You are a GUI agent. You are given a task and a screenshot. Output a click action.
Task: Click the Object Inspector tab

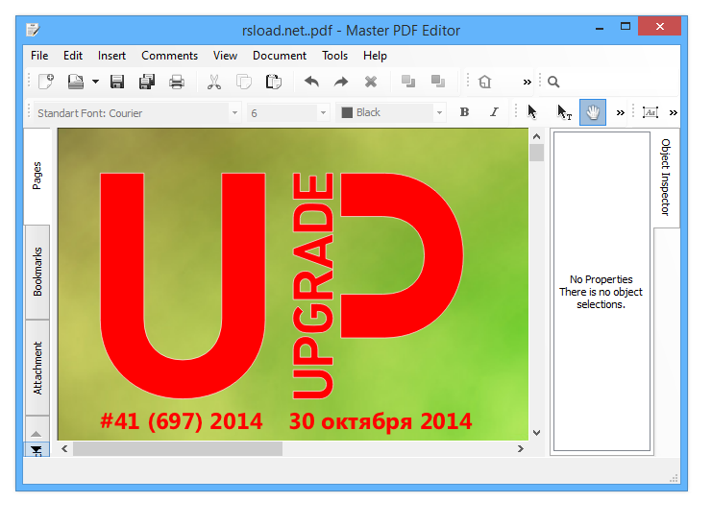coord(665,178)
